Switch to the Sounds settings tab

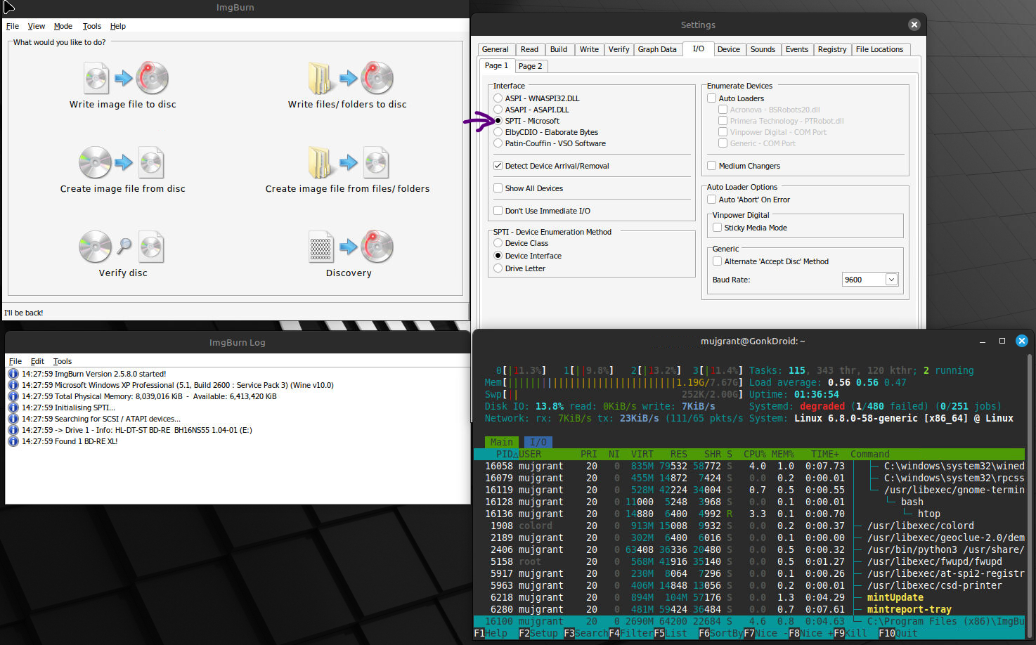tap(763, 49)
